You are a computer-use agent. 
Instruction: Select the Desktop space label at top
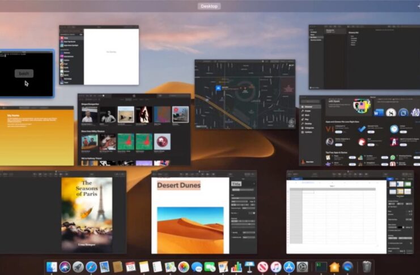click(209, 6)
